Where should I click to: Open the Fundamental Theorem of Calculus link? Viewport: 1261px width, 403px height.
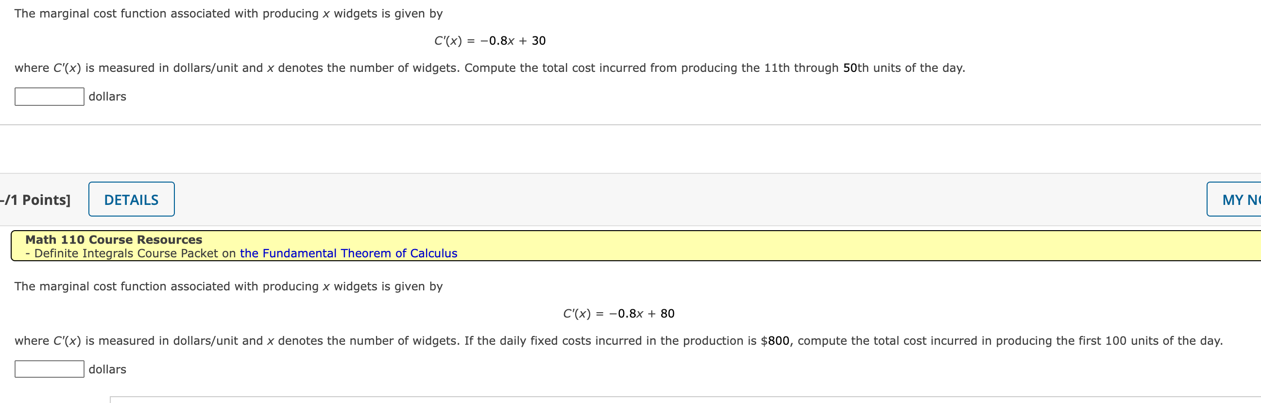348,253
